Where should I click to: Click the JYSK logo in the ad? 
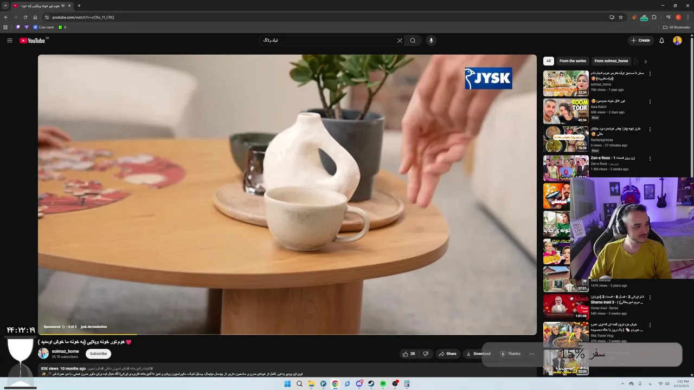[488, 79]
